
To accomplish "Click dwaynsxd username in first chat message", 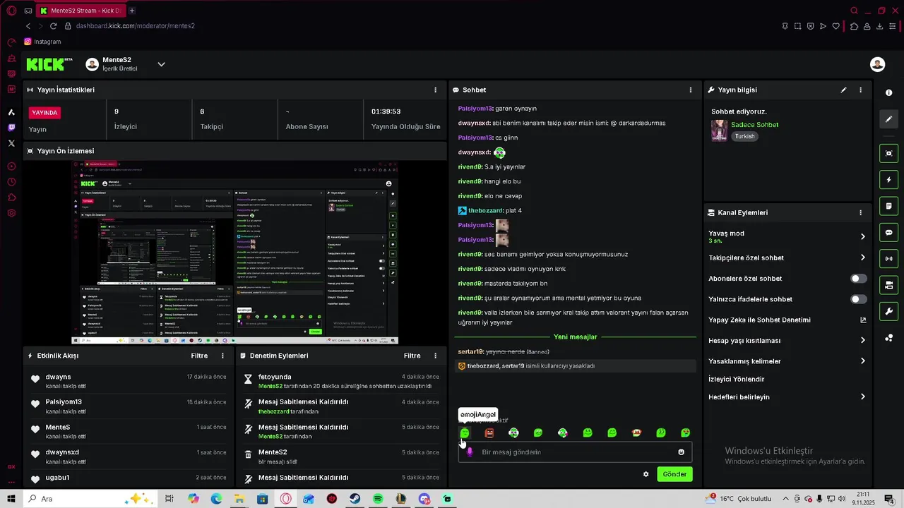I will click(474, 123).
